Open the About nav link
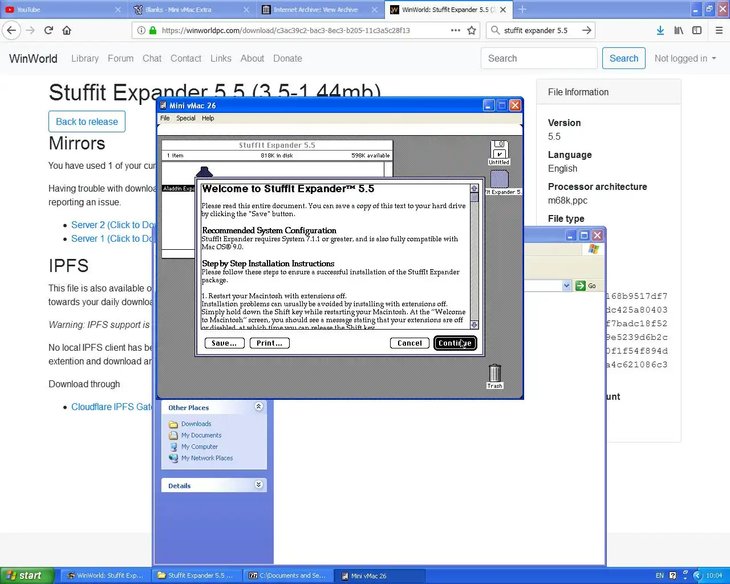The image size is (730, 584). pos(252,58)
